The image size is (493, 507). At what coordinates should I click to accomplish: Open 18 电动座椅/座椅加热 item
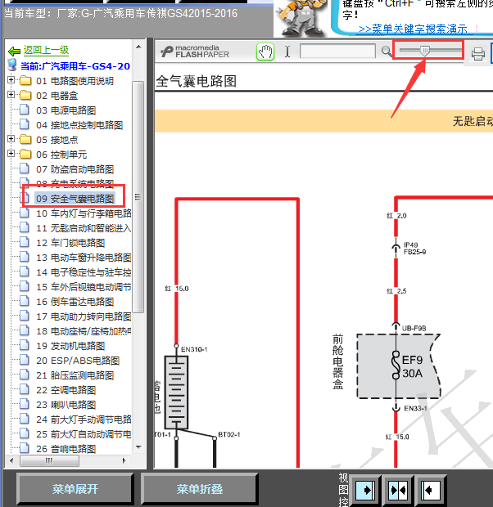pyautogui.click(x=84, y=331)
